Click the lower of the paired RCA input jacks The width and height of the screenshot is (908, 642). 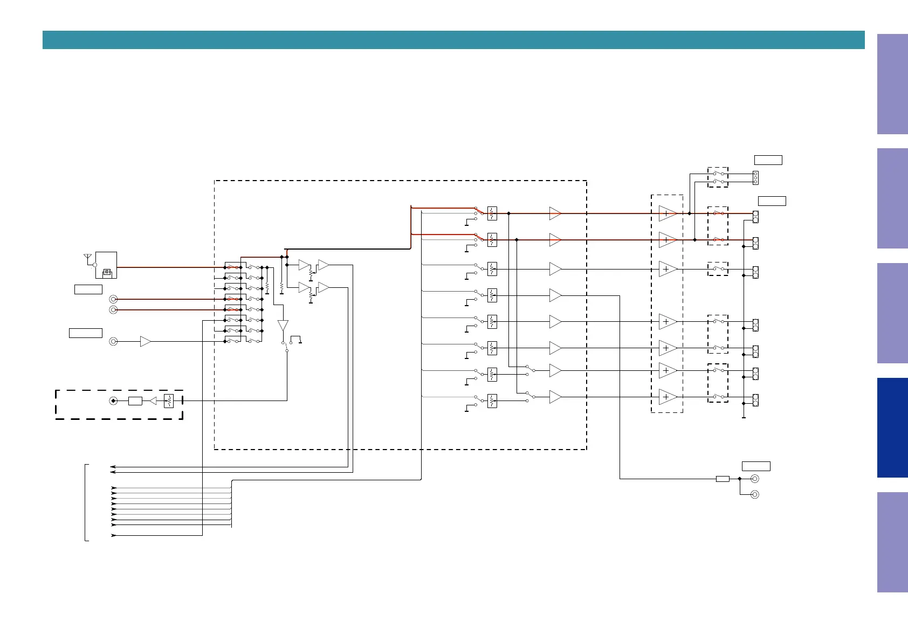(x=113, y=309)
